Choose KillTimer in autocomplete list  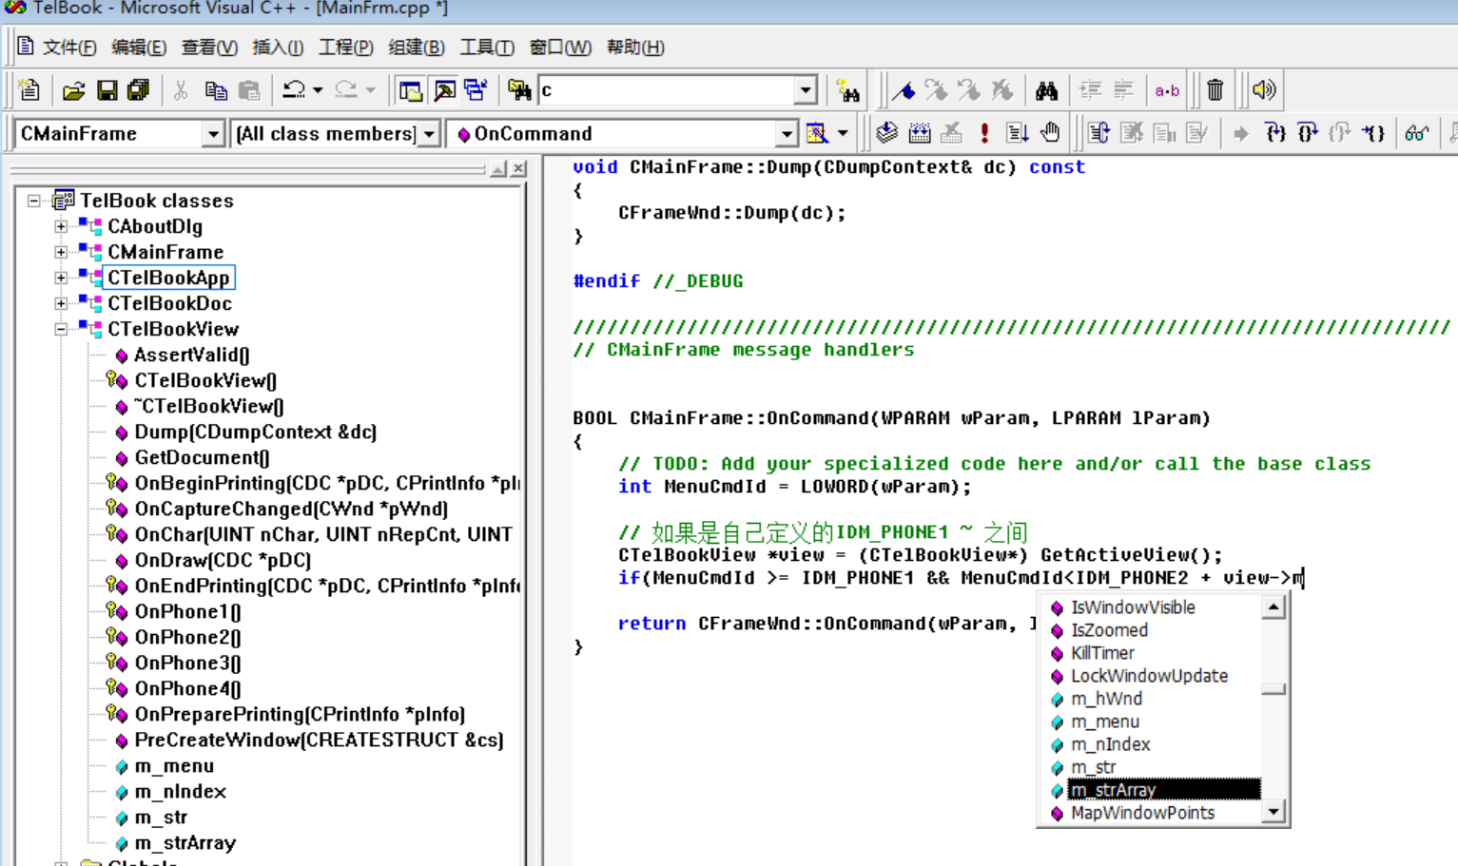point(1102,653)
